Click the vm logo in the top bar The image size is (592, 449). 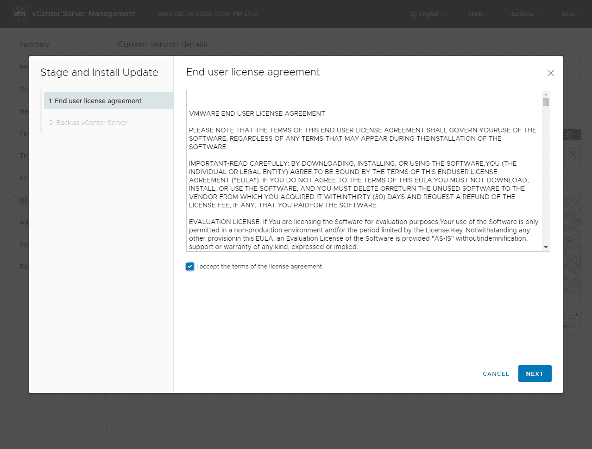[x=19, y=14]
